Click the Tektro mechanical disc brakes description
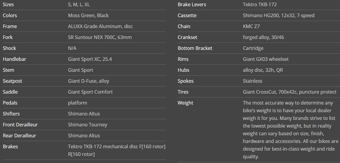The height and width of the screenshot is (163, 340). [116, 150]
